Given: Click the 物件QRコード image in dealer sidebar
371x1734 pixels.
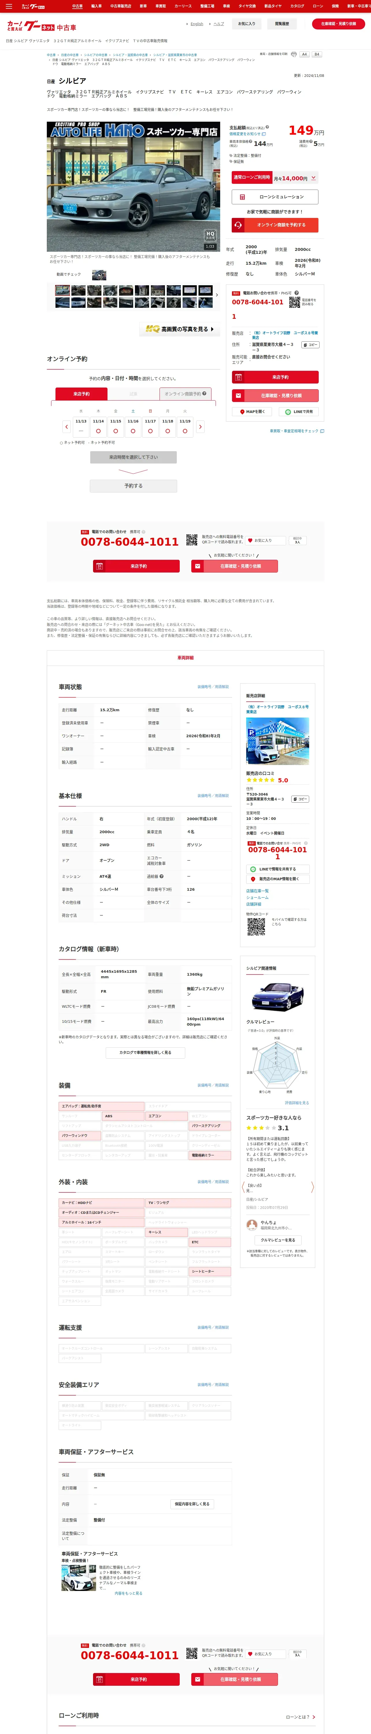Looking at the screenshot, I should (x=256, y=927).
